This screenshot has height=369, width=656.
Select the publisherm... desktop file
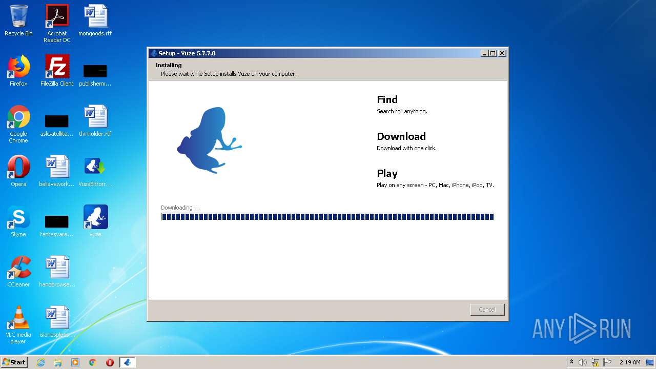pos(95,75)
